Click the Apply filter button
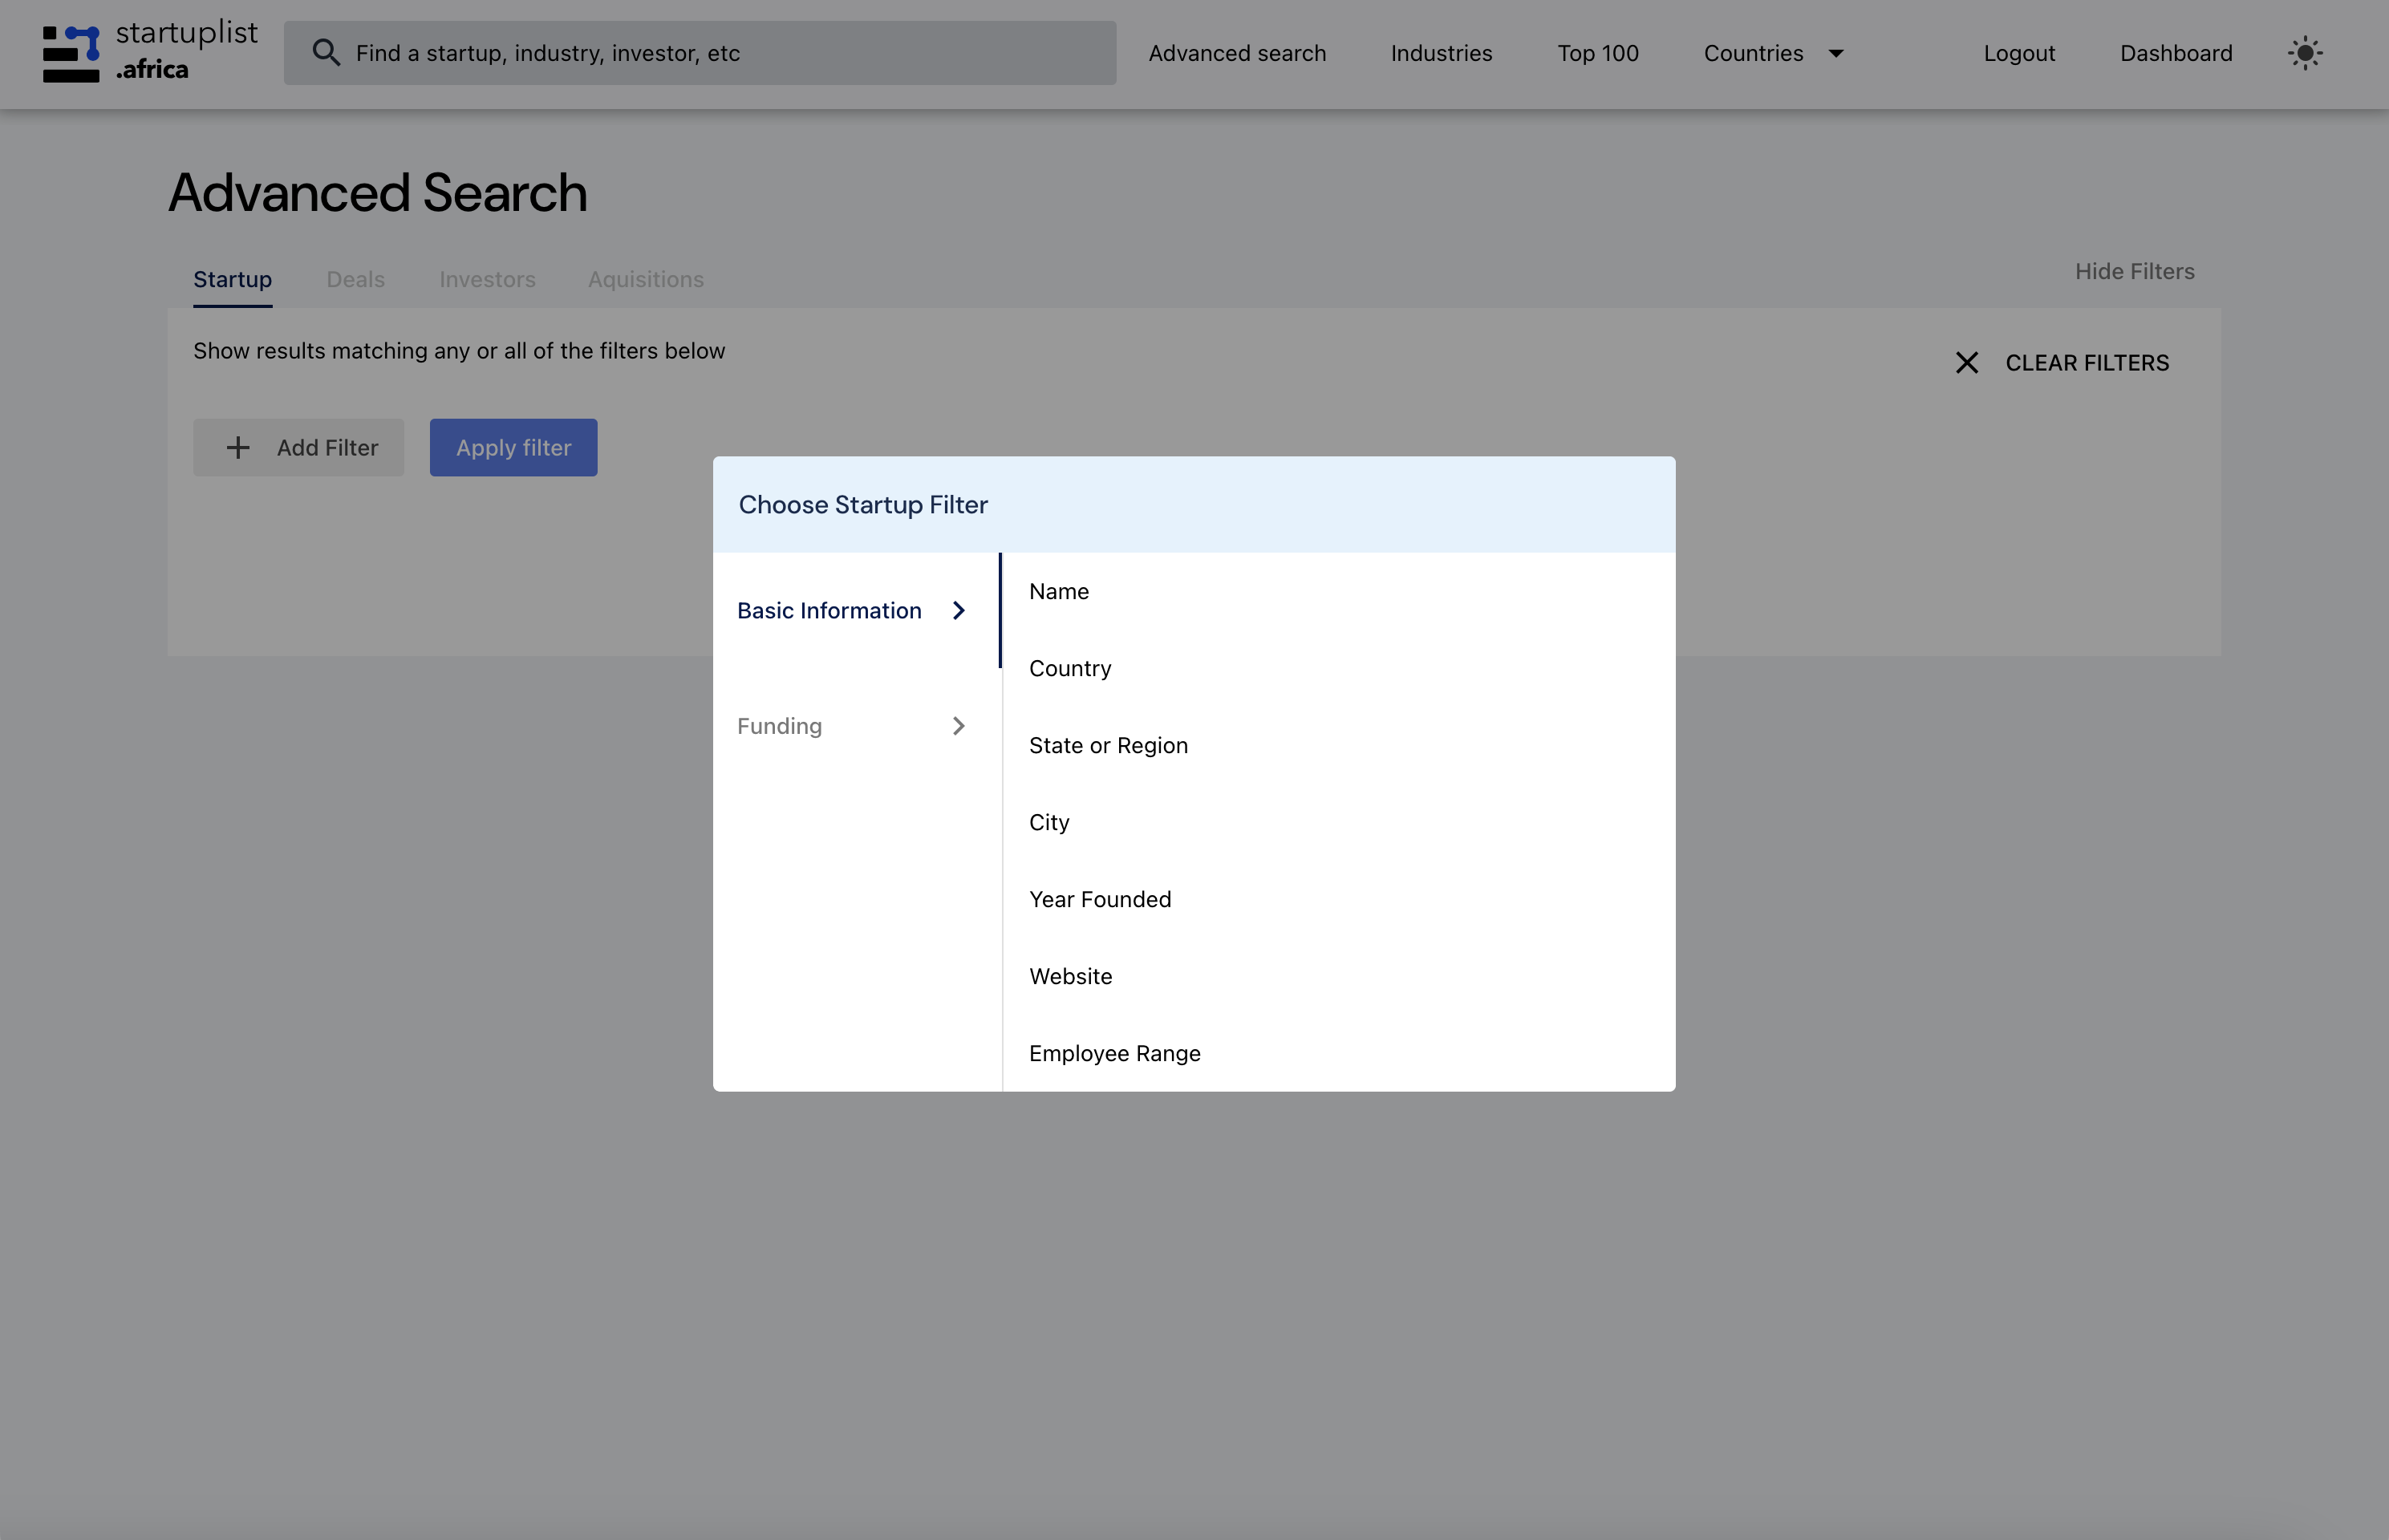 click(513, 447)
